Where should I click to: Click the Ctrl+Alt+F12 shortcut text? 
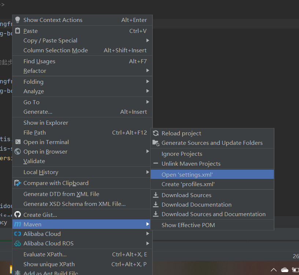(x=129, y=132)
